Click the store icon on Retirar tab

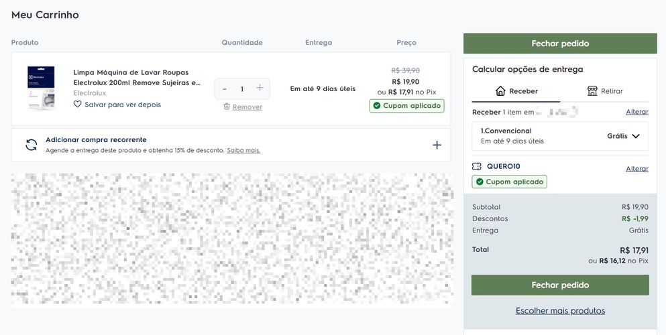(592, 90)
